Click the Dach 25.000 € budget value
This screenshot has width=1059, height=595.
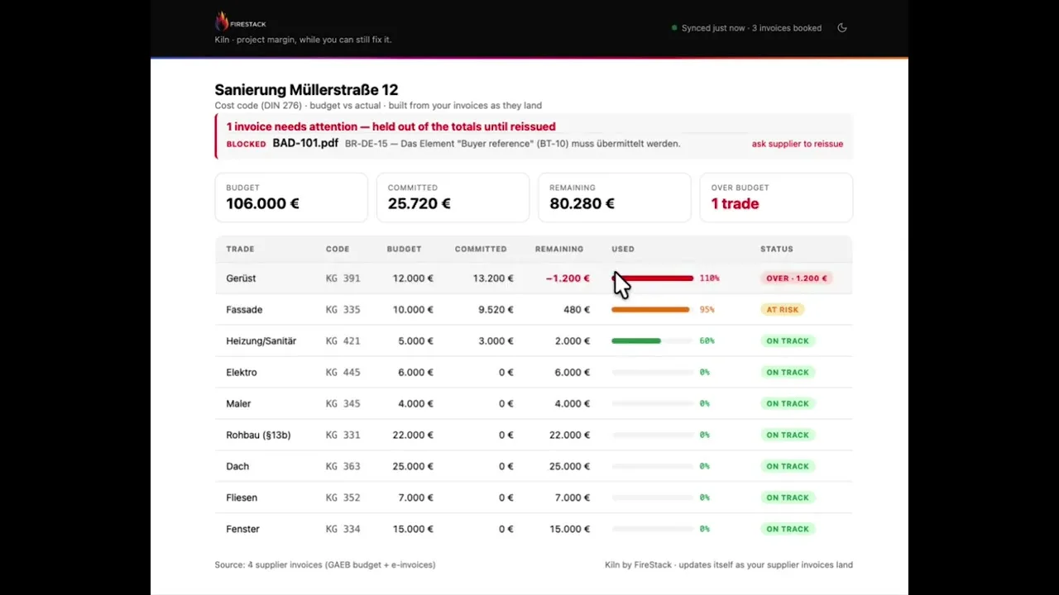click(x=413, y=467)
